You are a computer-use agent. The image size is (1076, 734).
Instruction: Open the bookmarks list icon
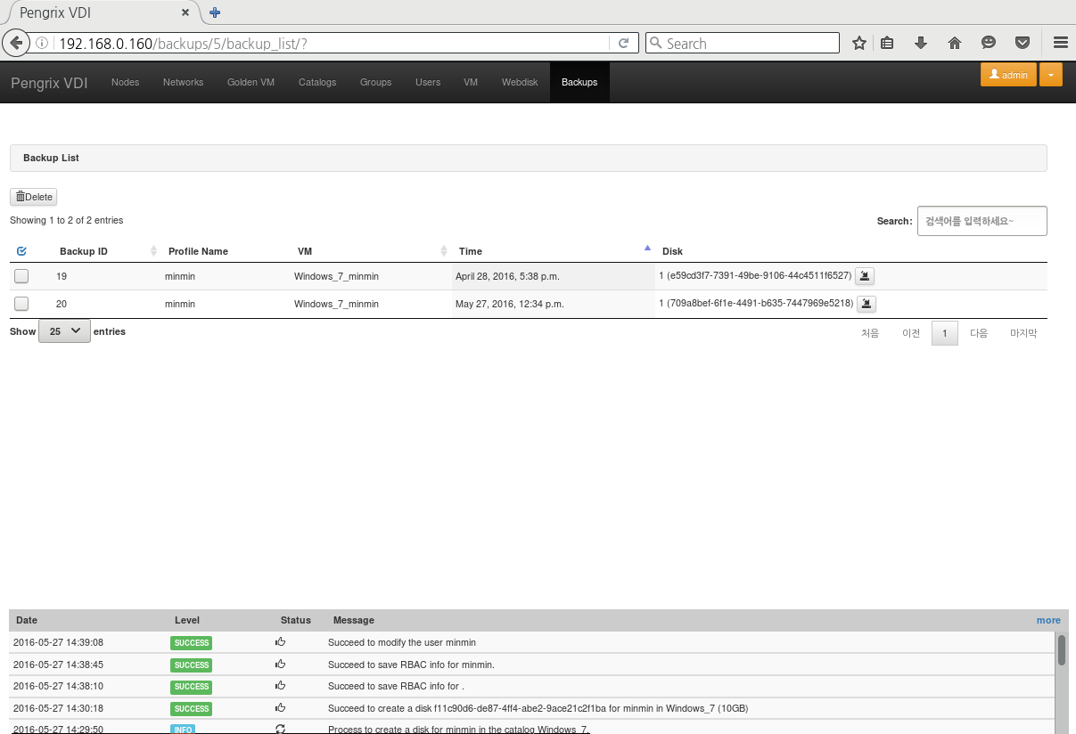pos(887,43)
